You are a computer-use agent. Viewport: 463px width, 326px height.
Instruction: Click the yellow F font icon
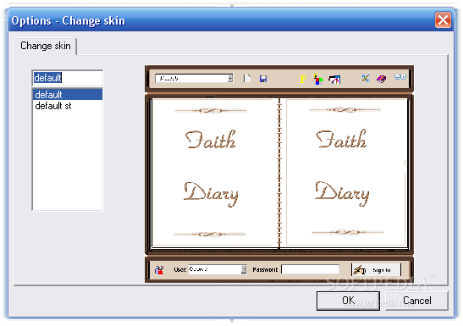point(303,79)
